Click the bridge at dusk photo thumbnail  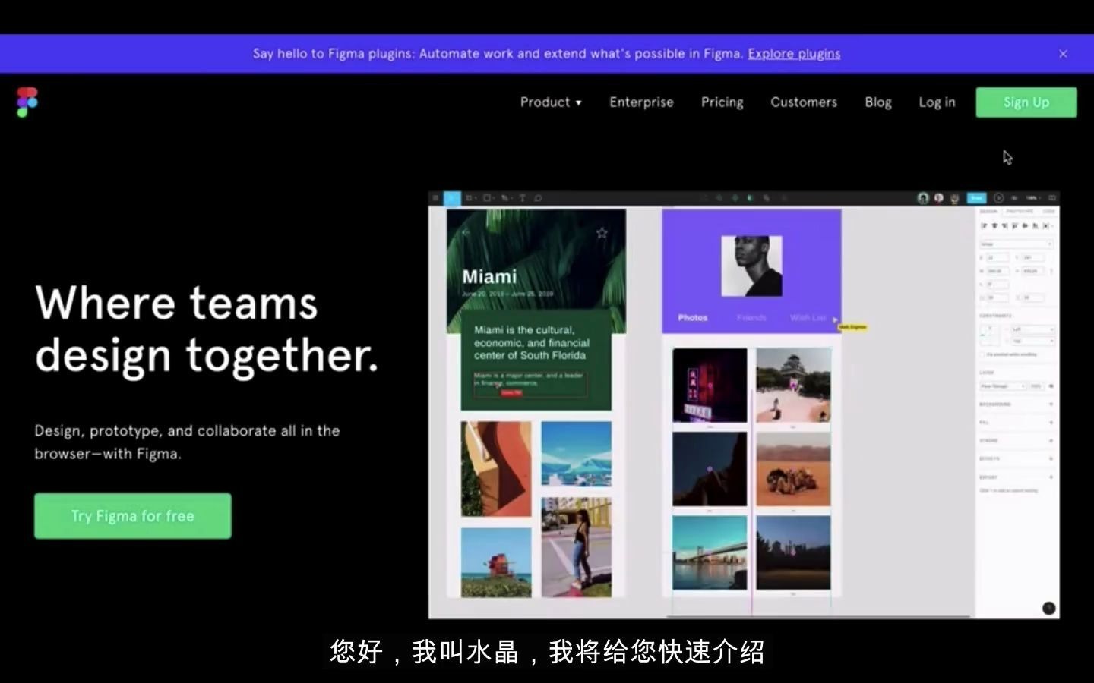[x=710, y=552]
